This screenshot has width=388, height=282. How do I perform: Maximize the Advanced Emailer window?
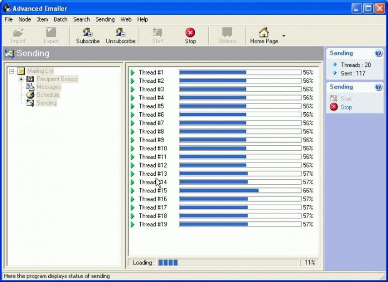(x=368, y=9)
